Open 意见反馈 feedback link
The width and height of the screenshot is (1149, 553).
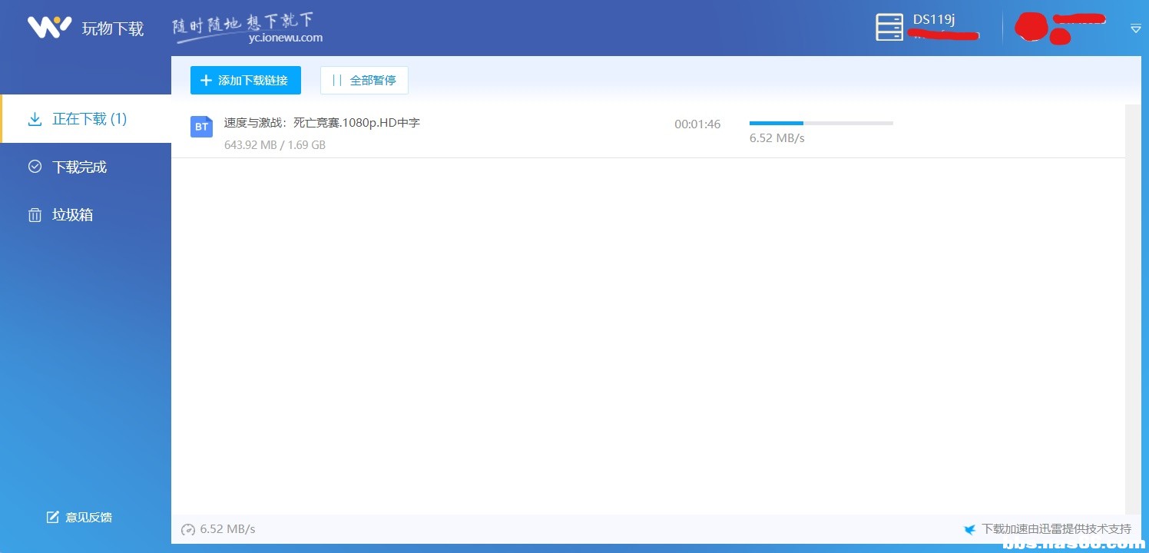80,517
